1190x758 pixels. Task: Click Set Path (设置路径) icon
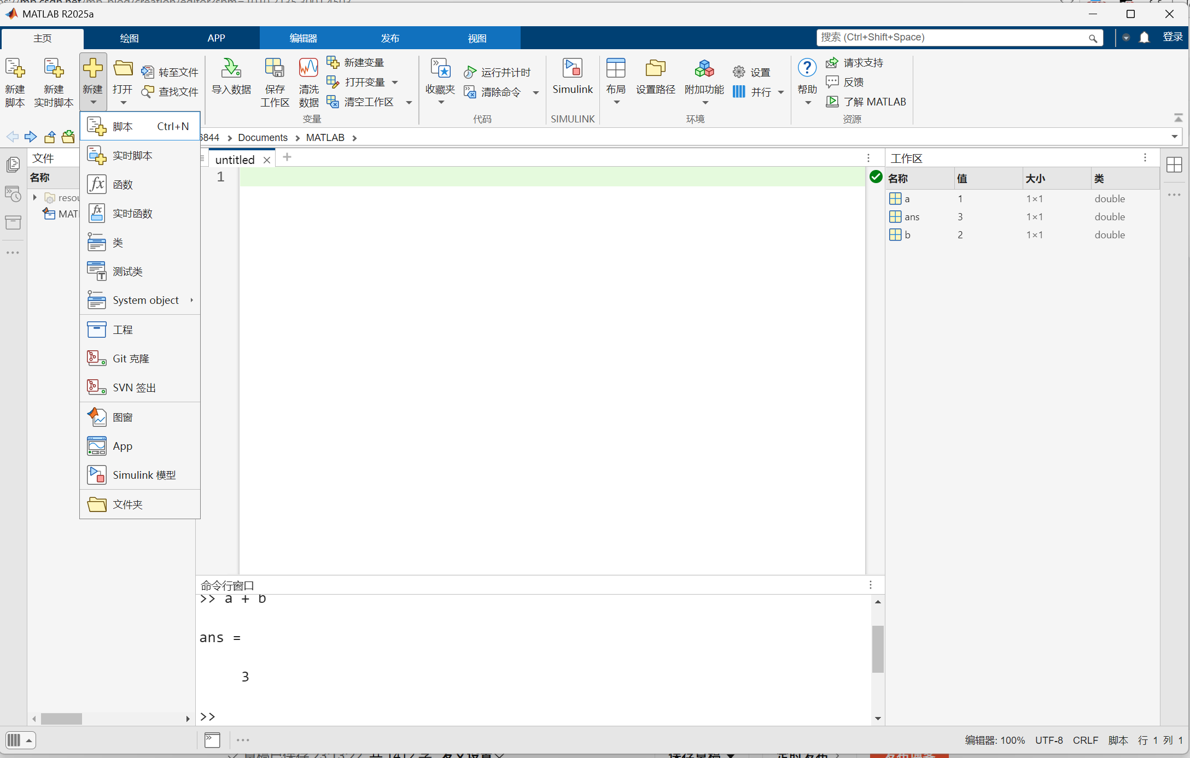click(655, 69)
